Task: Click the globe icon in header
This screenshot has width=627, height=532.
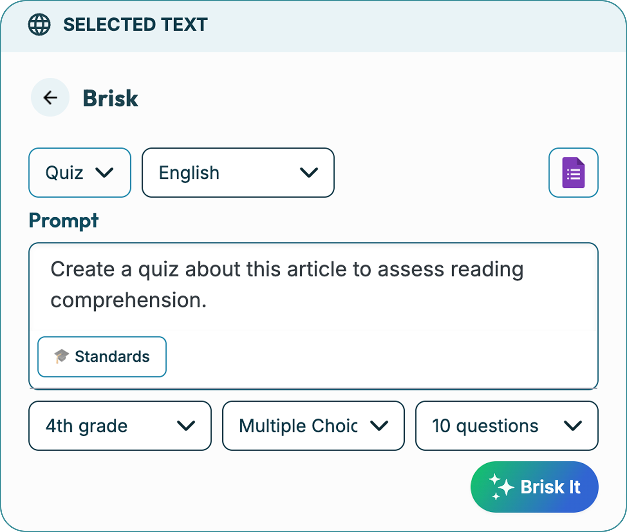Action: (x=39, y=24)
